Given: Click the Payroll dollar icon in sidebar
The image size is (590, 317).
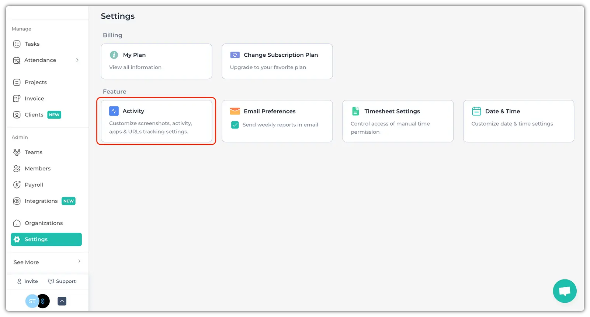Looking at the screenshot, I should (17, 185).
